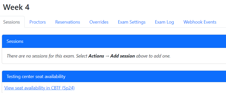Viewport: 226px width, 93px height.
Task: Click the arrow symbol after Actions
Action: tap(107, 56)
